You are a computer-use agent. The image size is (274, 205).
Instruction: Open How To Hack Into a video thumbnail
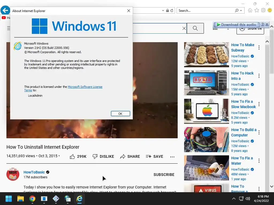pos(206,83)
